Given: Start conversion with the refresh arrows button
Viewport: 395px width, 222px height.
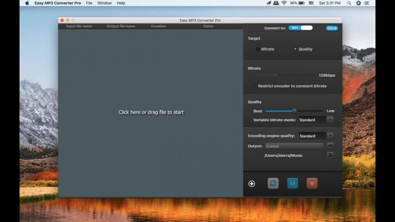Looking at the screenshot, I should [273, 183].
